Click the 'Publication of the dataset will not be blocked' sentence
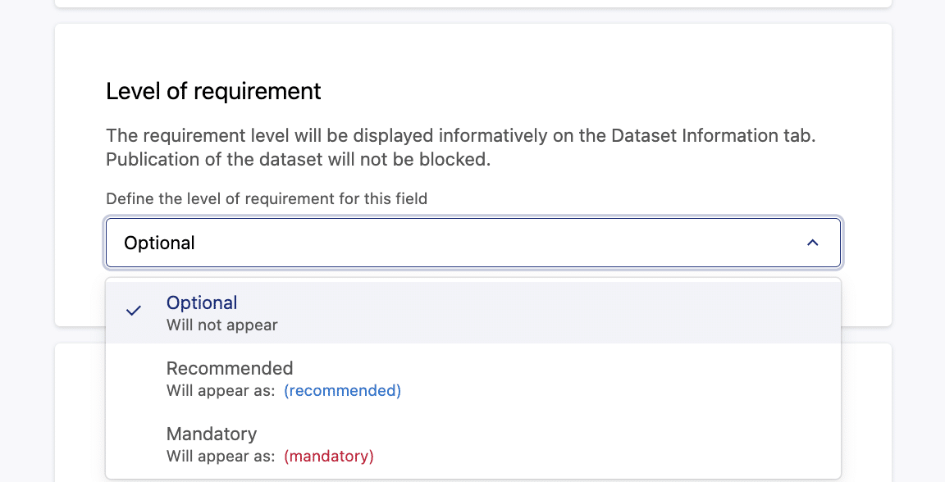The width and height of the screenshot is (945, 482). point(298,159)
